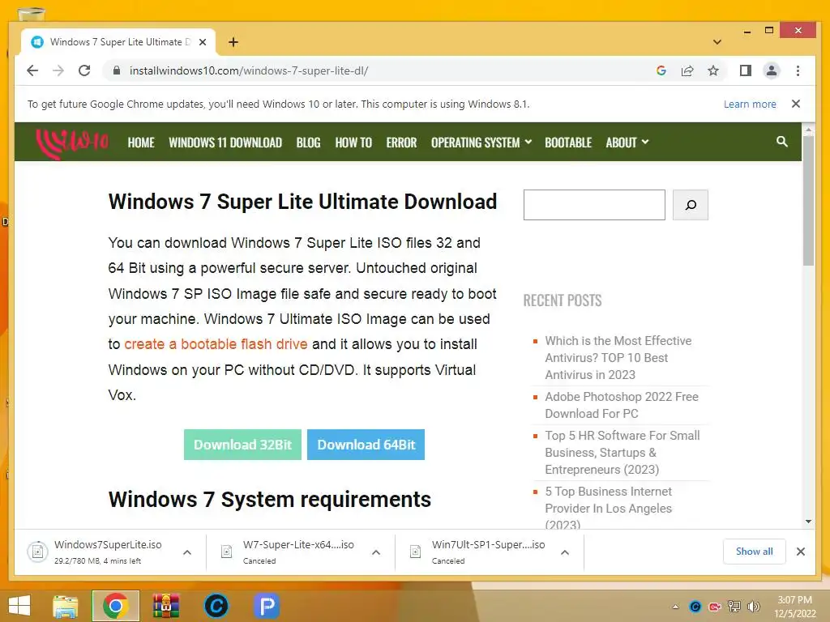Open the Most Effective Antivirus post
830x622 pixels.
pos(618,357)
